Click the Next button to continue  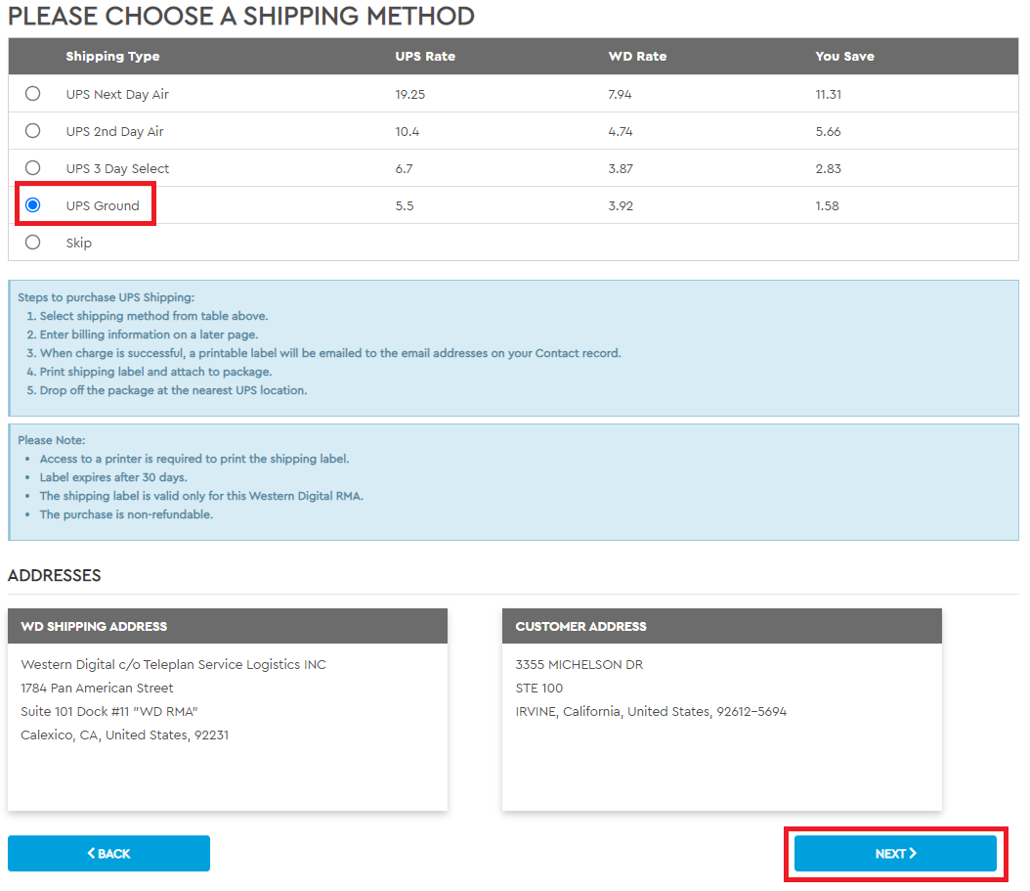(x=895, y=854)
